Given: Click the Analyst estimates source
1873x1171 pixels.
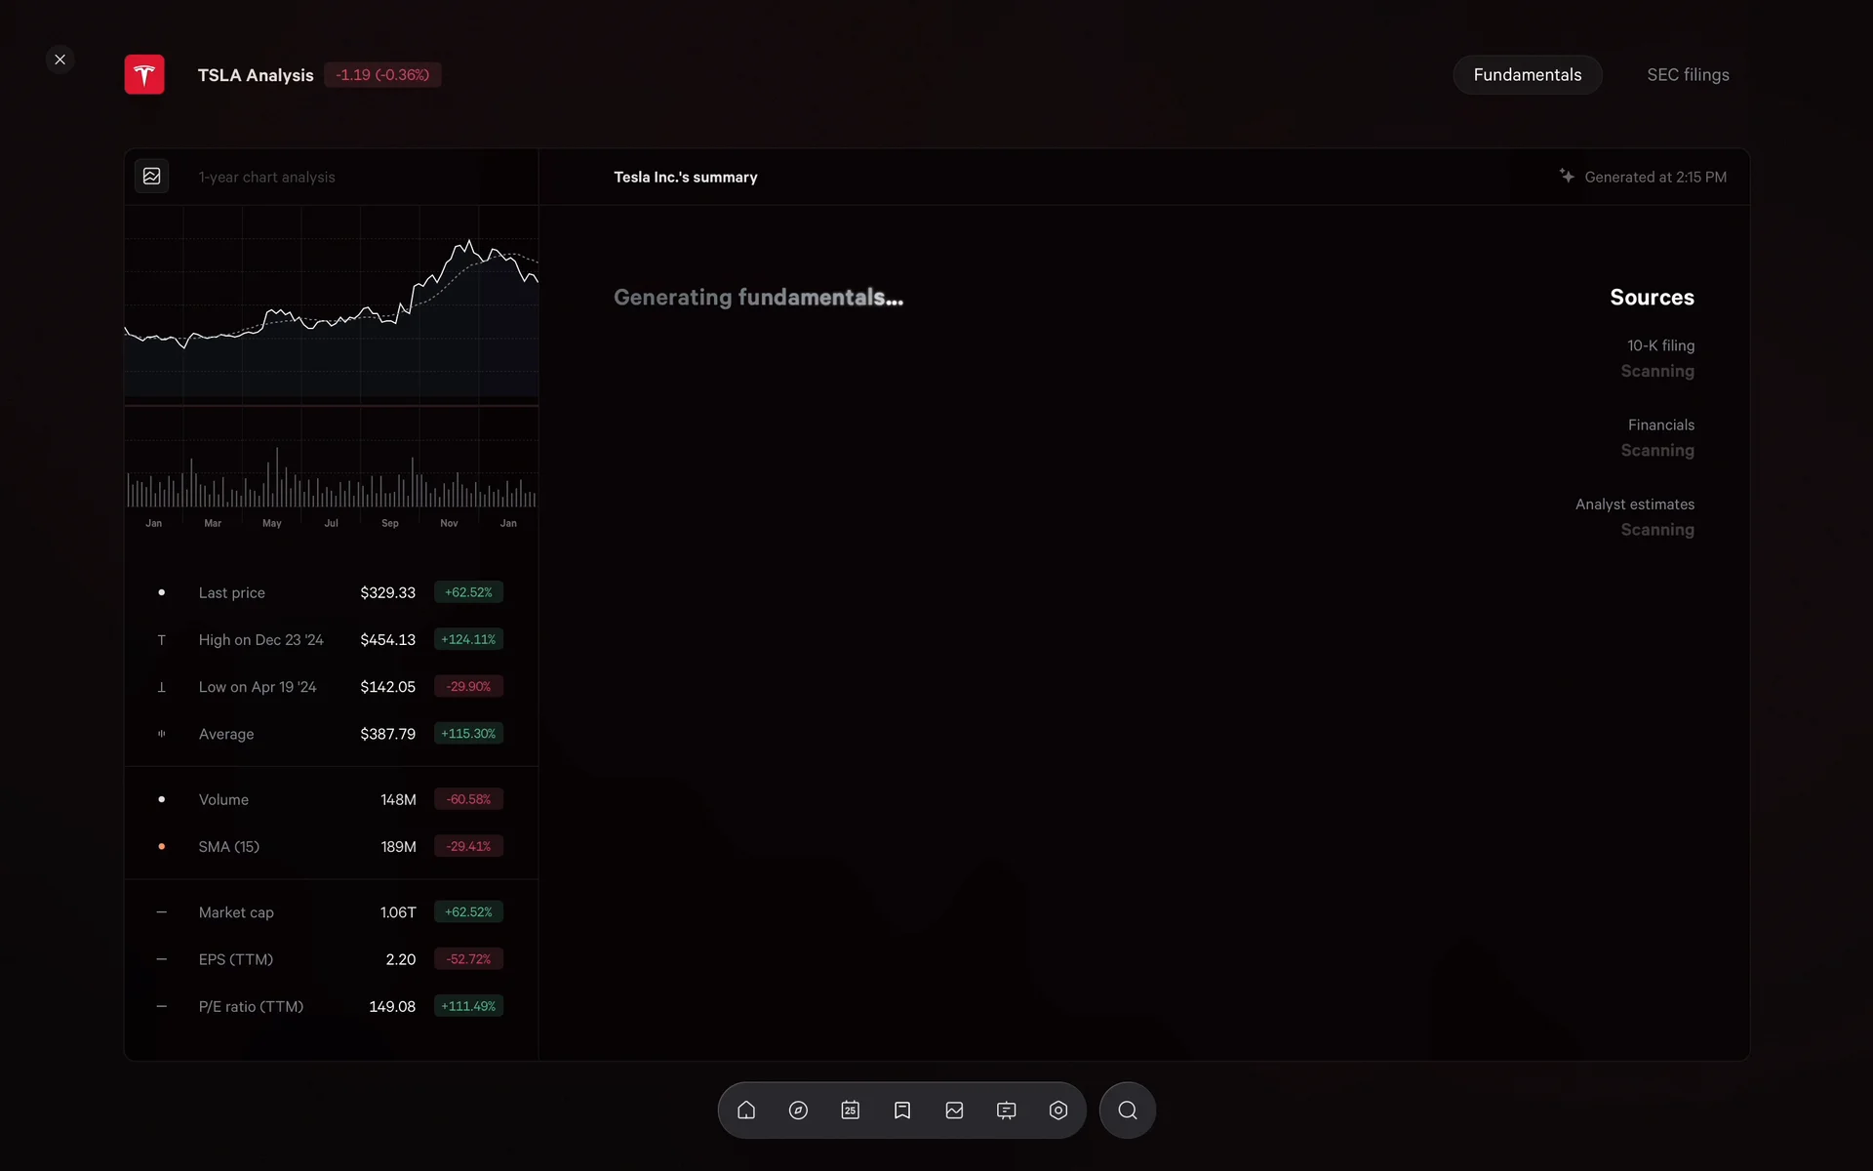Looking at the screenshot, I should [1634, 505].
